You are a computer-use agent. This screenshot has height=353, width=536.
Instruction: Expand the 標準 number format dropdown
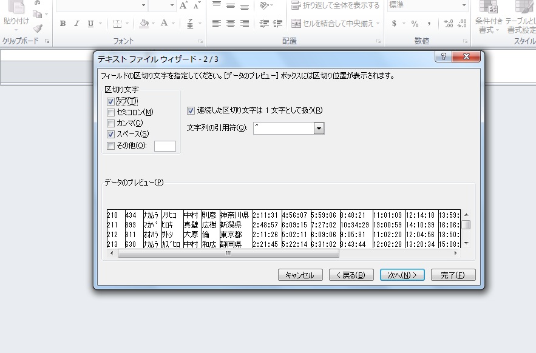[x=464, y=5]
